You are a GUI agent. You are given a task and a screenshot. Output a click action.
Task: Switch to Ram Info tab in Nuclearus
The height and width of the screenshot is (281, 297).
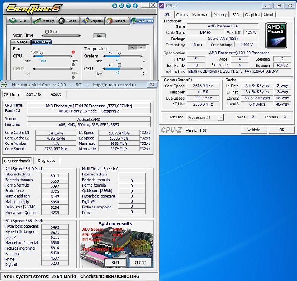33,94
